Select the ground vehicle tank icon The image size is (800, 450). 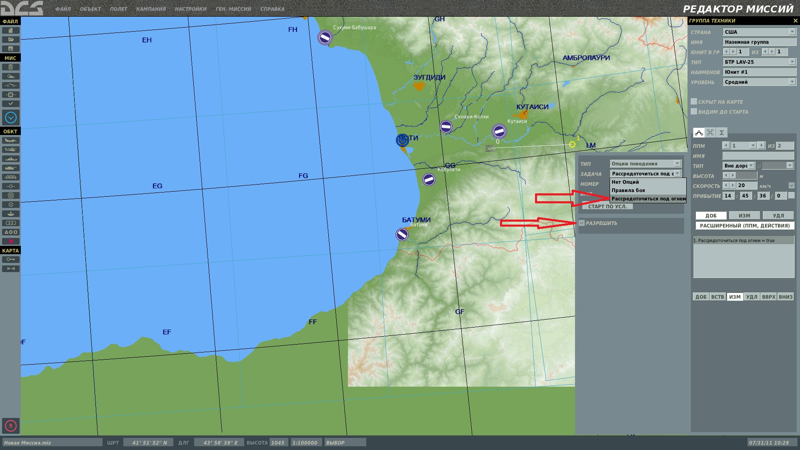(10, 168)
